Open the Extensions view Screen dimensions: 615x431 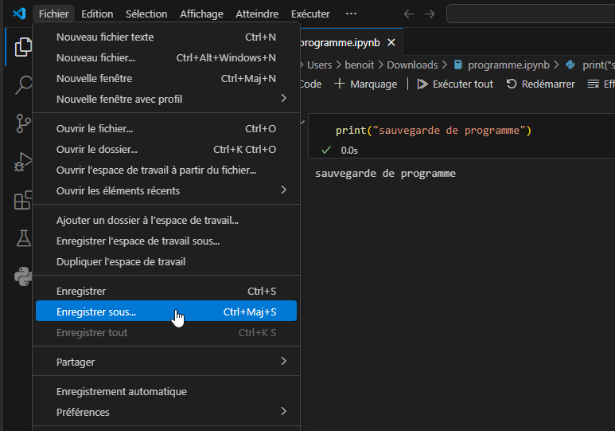point(23,200)
